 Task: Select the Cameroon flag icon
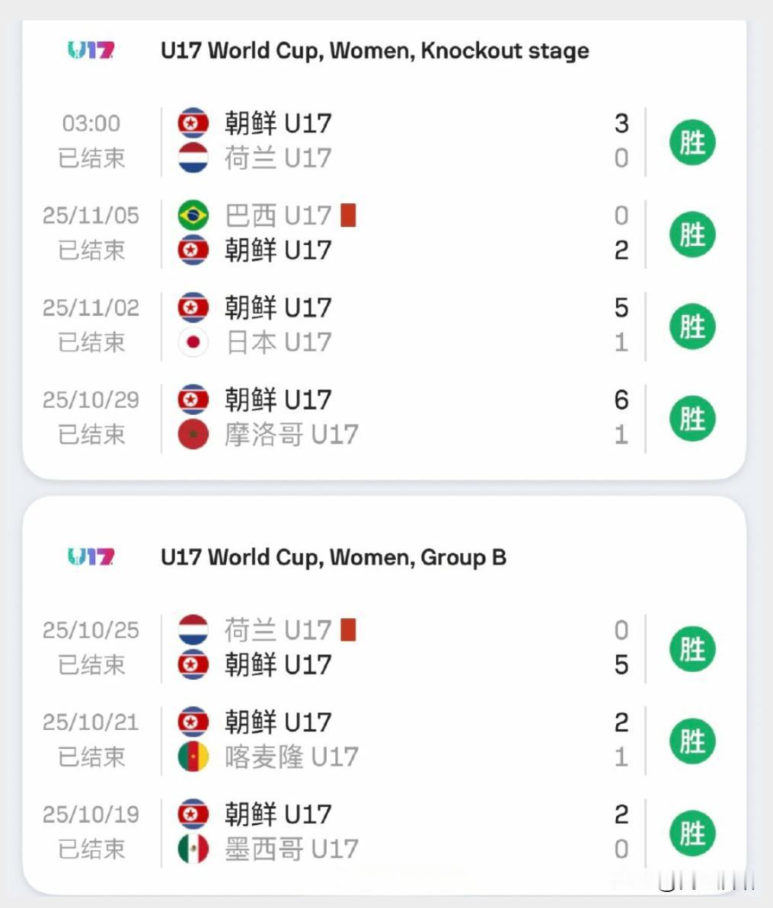(x=193, y=757)
